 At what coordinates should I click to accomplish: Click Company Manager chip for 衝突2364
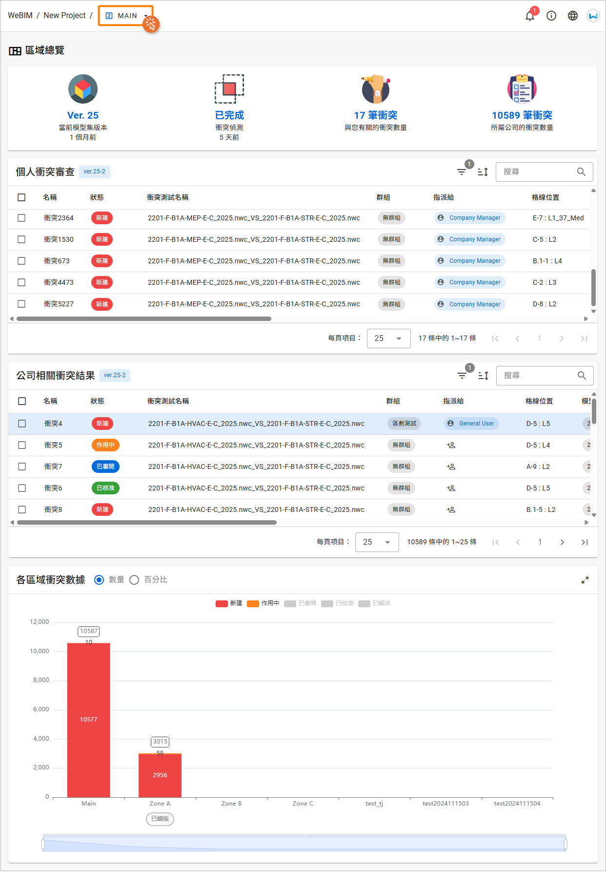pos(469,218)
